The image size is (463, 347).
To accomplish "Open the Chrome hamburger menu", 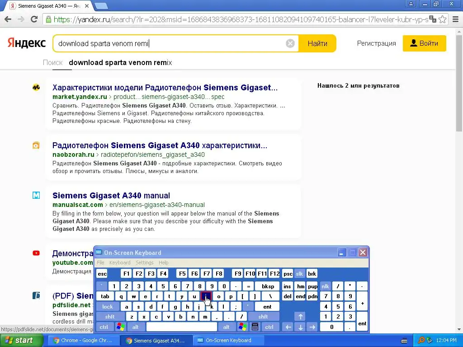I will pyautogui.click(x=455, y=19).
